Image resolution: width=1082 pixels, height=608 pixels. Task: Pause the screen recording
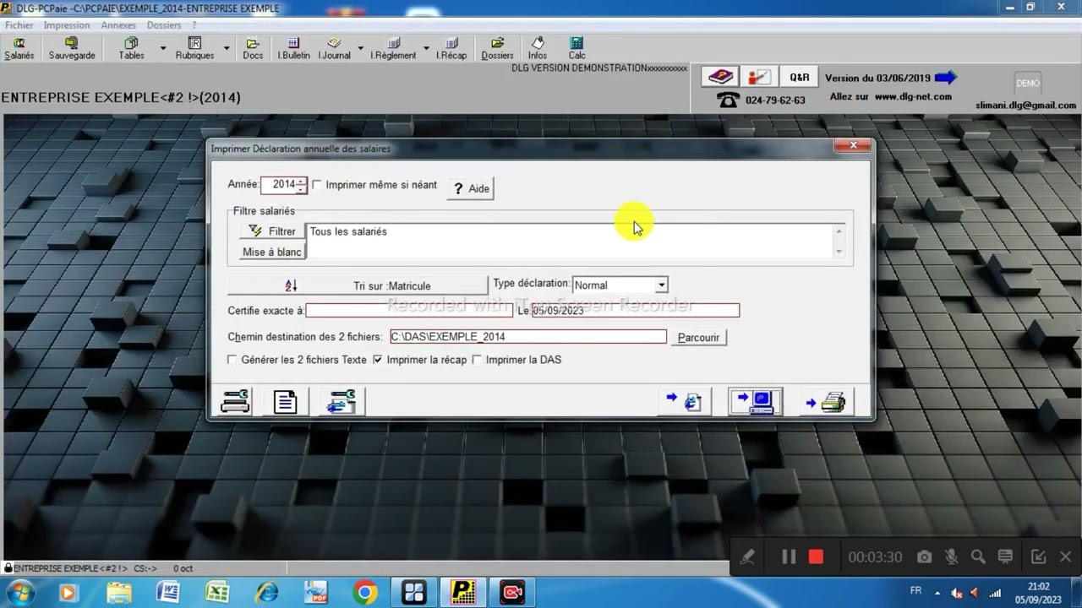pos(789,556)
